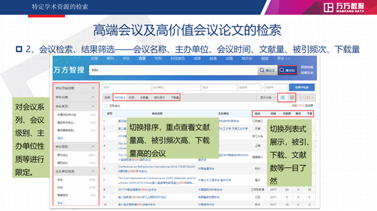Click the 搜会议 search conference button

click(288, 70)
